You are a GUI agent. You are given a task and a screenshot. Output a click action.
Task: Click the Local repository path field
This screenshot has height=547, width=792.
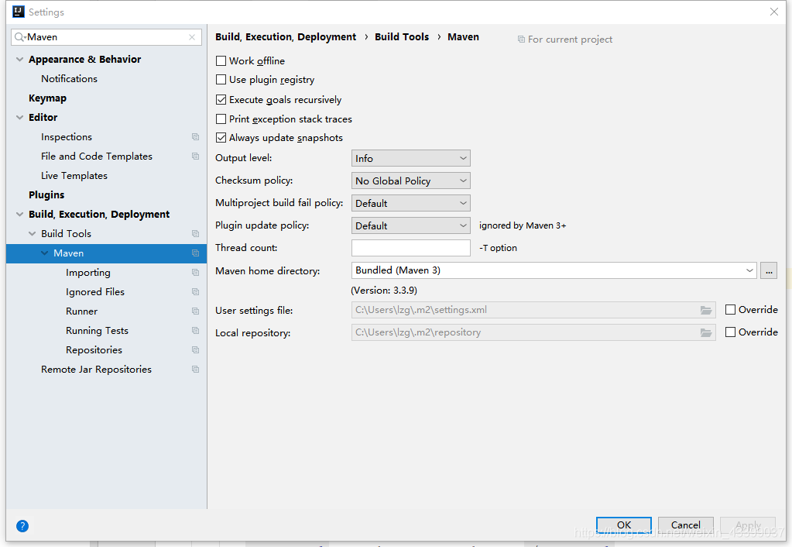(x=533, y=332)
